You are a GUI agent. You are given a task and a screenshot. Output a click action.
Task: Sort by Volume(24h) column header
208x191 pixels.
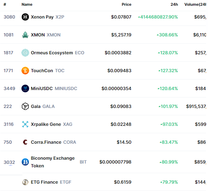click(x=195, y=4)
